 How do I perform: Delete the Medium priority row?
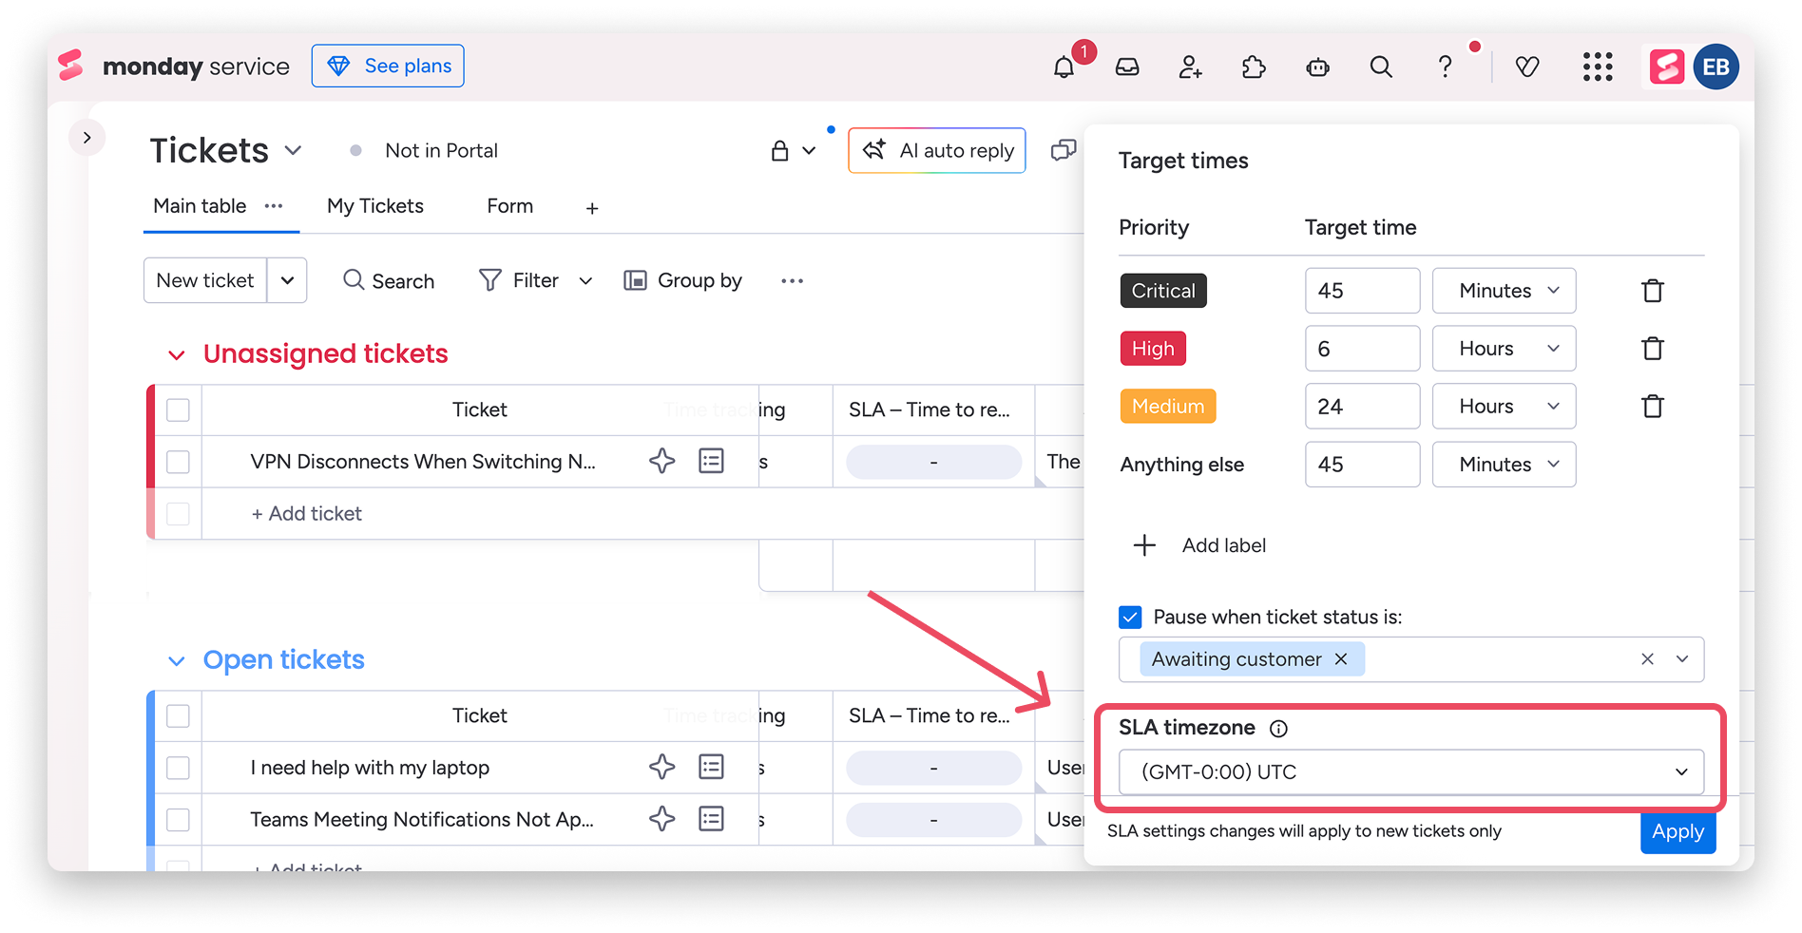[x=1653, y=407]
